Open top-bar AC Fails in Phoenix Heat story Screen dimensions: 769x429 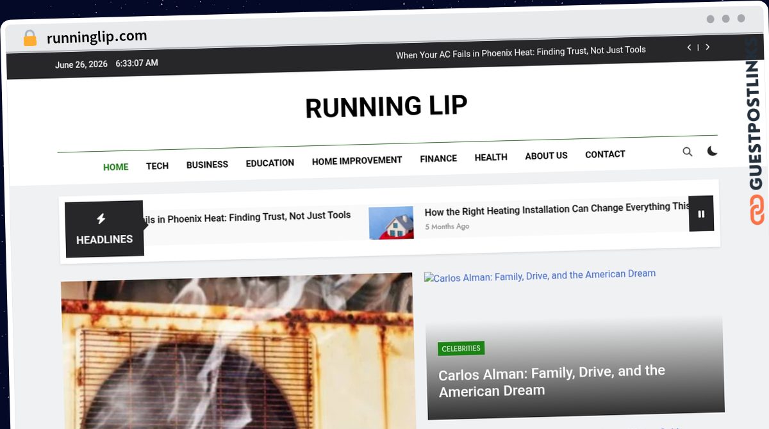click(x=521, y=53)
